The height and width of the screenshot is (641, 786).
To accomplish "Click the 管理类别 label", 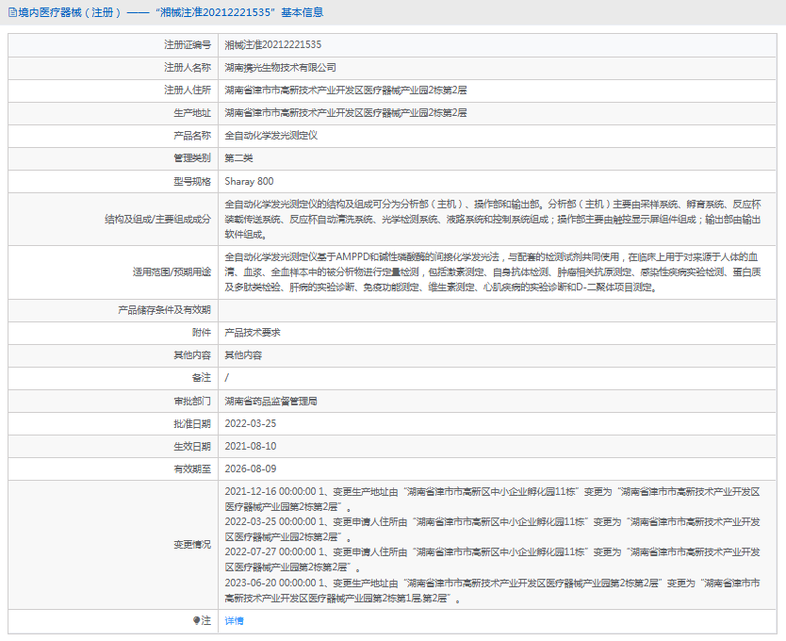I will [x=192, y=158].
